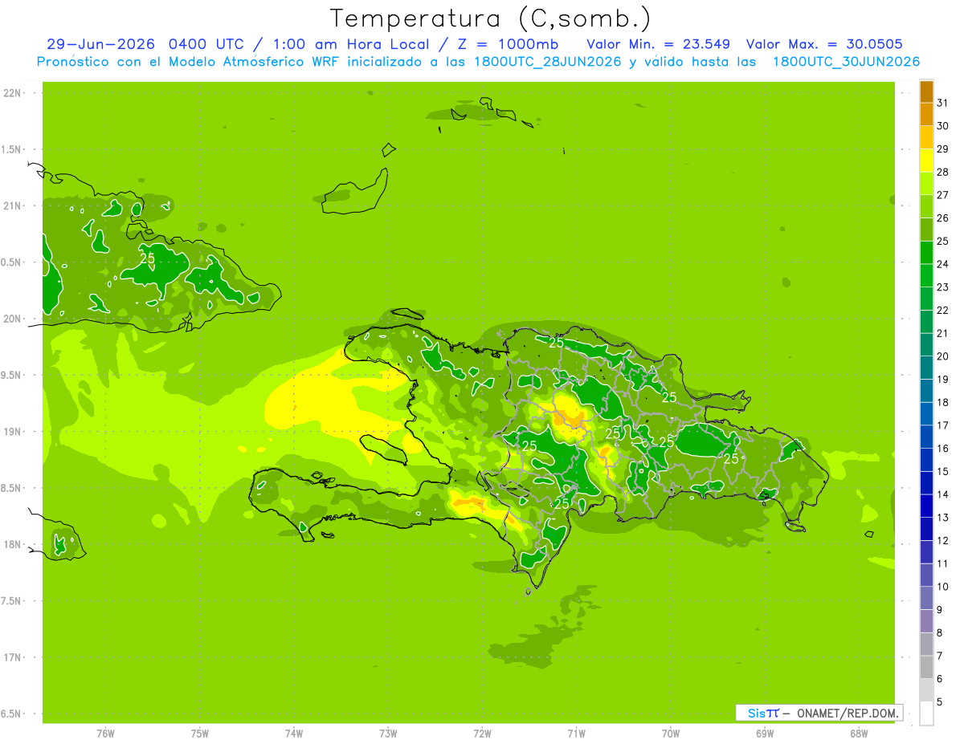Pick the yellow swatch between 28 and 29

(x=926, y=161)
